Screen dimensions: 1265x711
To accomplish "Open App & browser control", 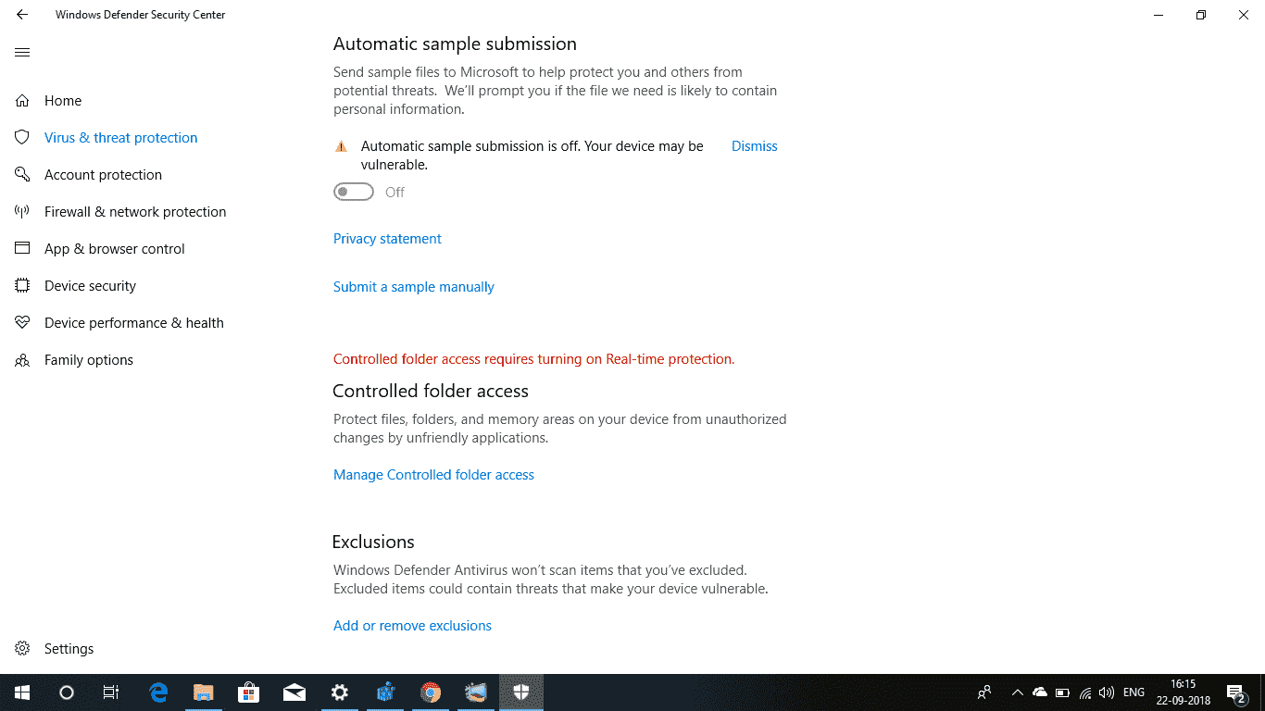I will (x=115, y=249).
